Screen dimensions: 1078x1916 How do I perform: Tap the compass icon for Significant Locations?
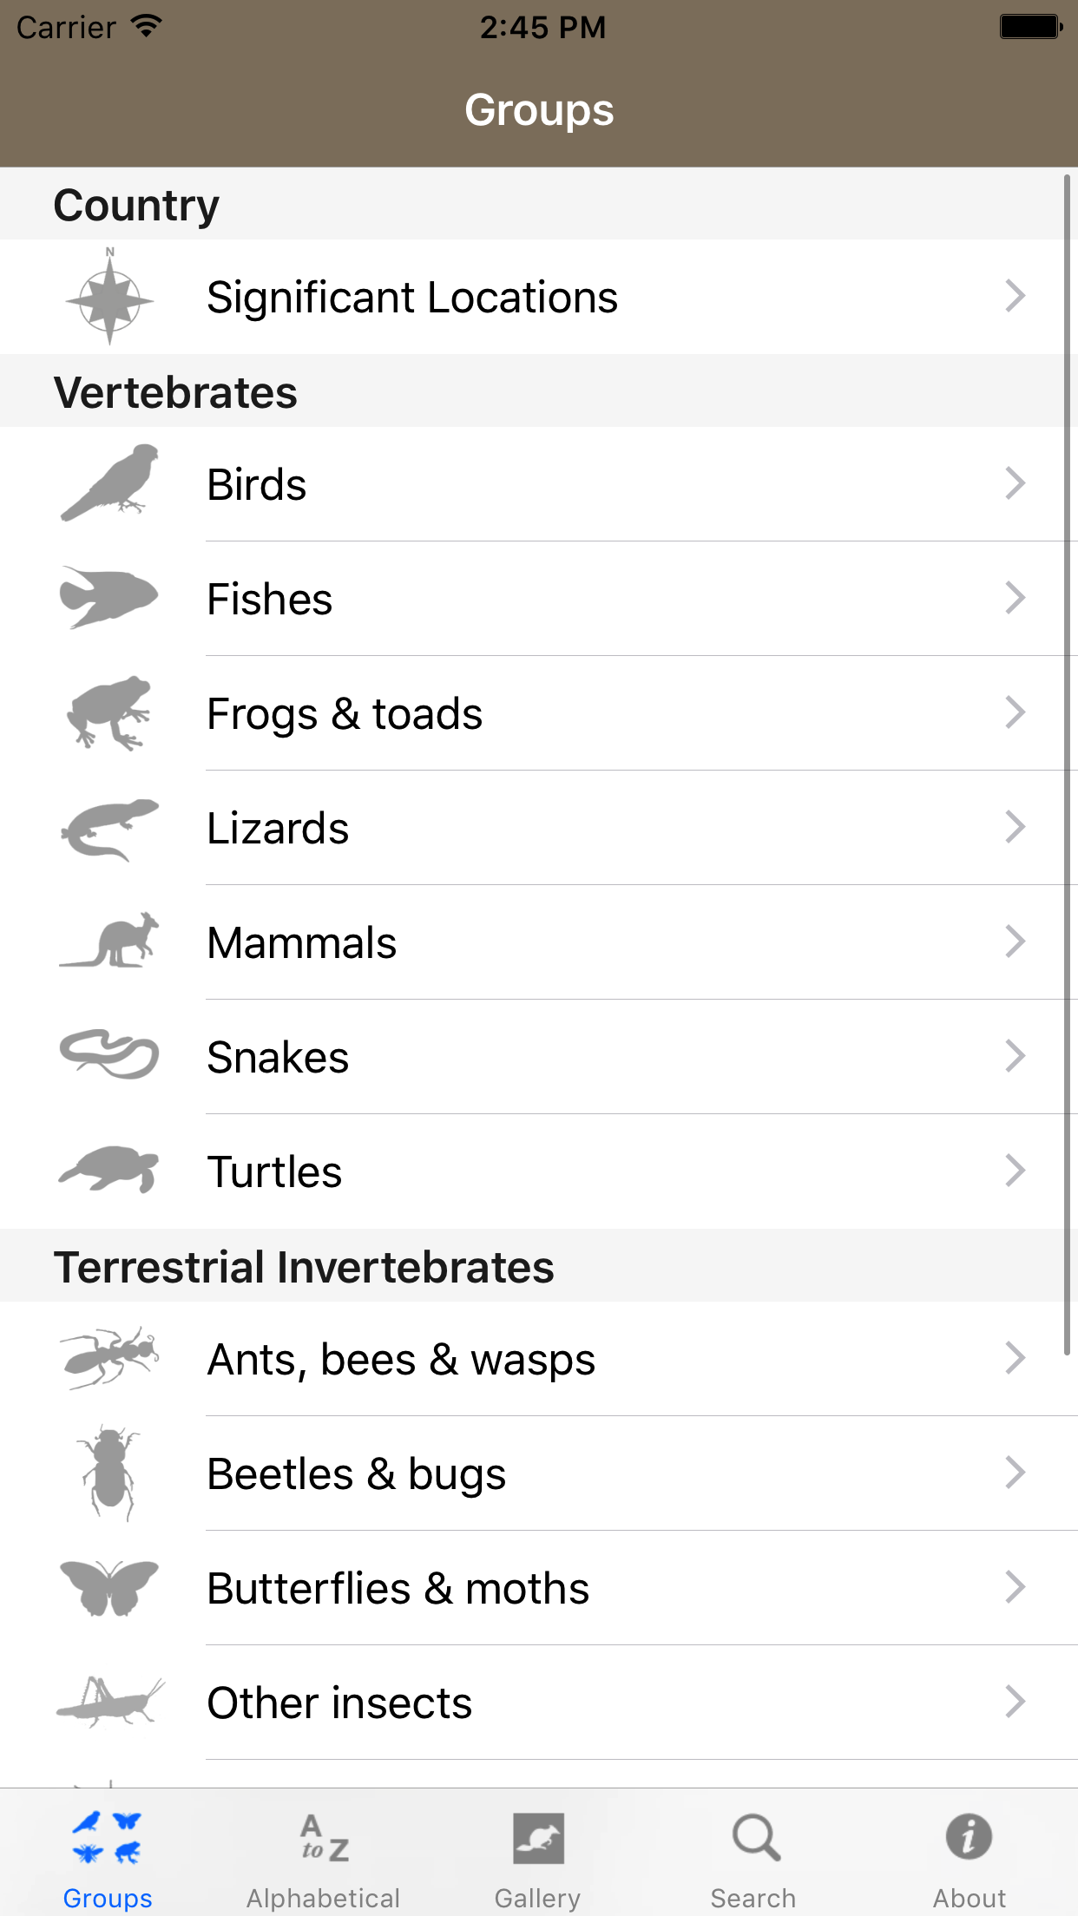[109, 297]
